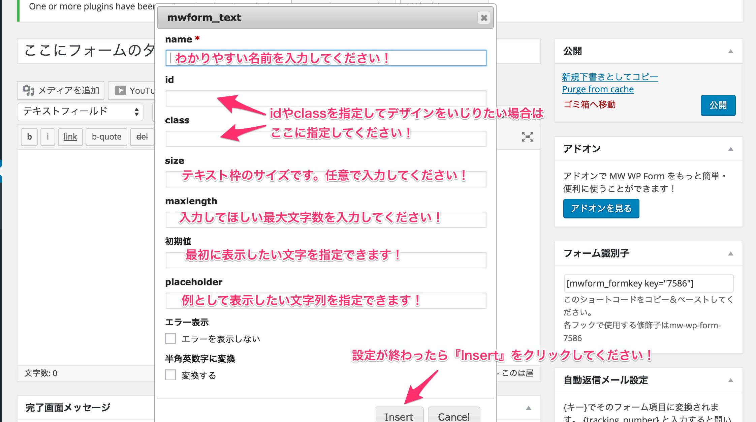Click the fullscreen expand icon in editor
Viewport: 756px width, 422px height.
pos(527,137)
